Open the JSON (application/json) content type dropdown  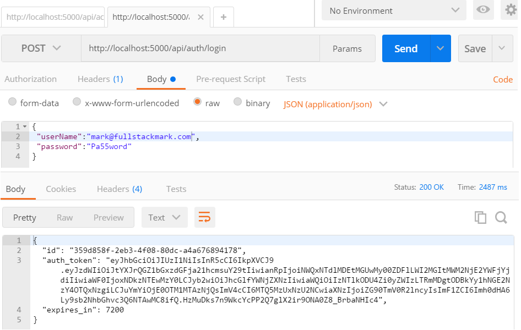coord(335,104)
